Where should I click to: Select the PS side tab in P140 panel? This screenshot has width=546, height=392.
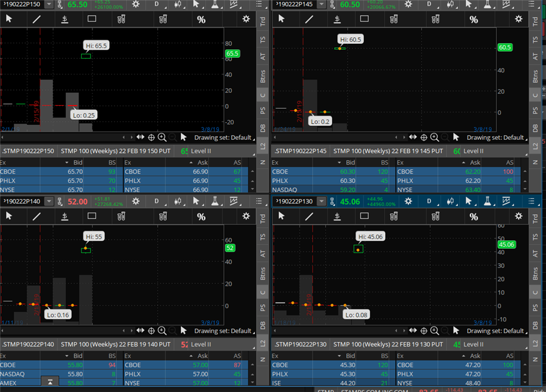tap(263, 307)
